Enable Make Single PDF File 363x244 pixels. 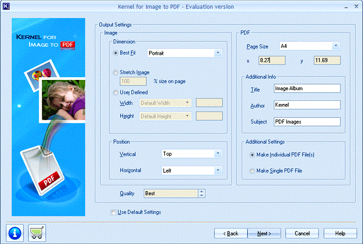[x=252, y=171]
